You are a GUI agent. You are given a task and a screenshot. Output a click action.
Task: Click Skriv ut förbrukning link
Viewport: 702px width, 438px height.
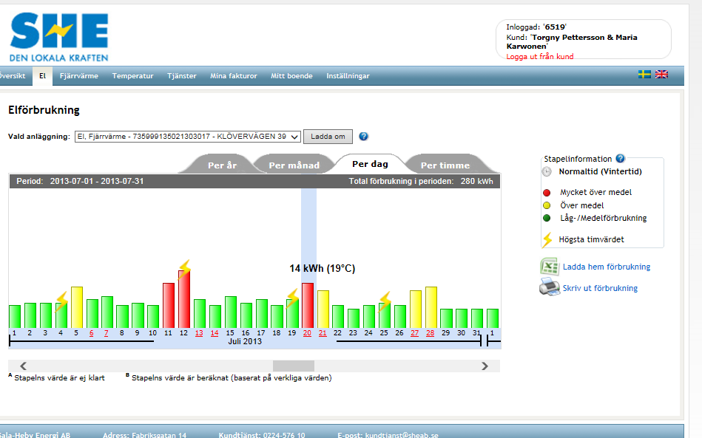pos(600,288)
